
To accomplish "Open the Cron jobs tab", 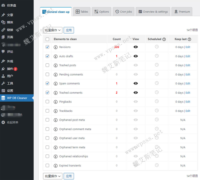I will pos(123,11).
